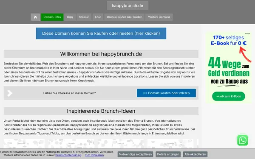Click the >> ab zum E-Book button

coord(229,96)
